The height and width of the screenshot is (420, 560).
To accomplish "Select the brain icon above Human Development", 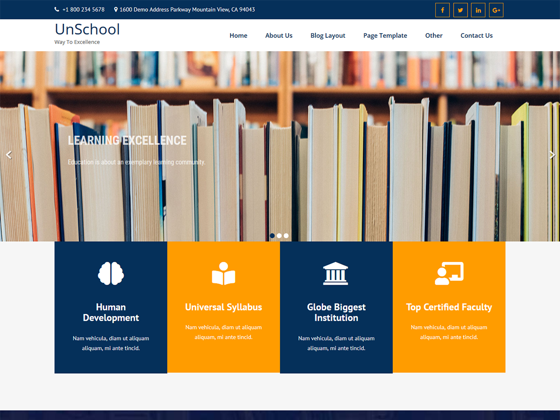I will [111, 274].
